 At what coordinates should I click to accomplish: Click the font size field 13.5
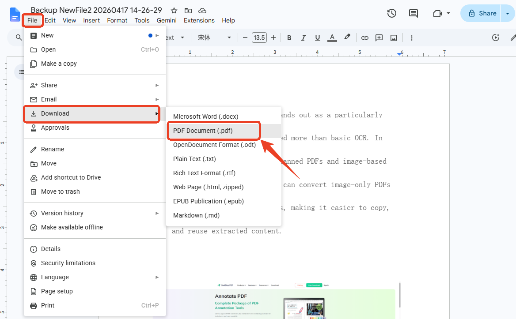click(259, 38)
